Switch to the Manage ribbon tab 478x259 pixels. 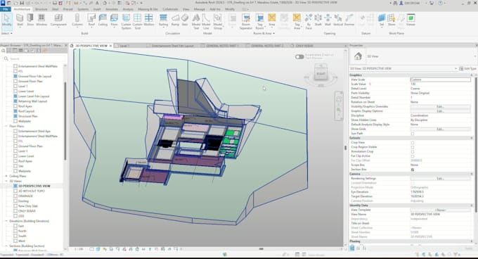tap(200, 9)
